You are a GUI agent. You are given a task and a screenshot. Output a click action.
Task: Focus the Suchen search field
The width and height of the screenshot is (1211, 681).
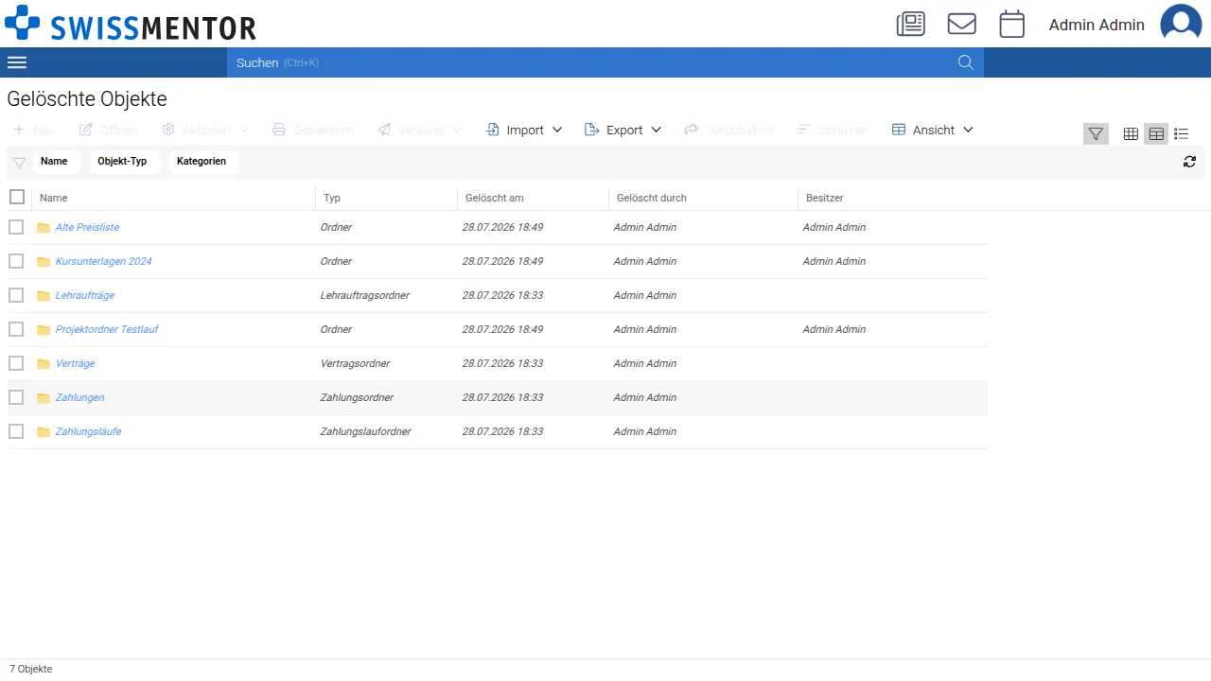pyautogui.click(x=591, y=62)
